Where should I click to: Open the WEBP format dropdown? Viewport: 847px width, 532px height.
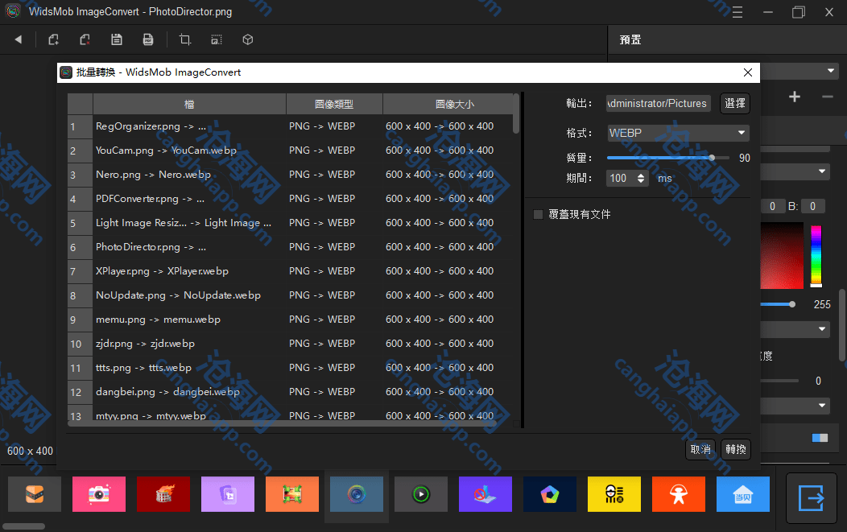click(678, 133)
